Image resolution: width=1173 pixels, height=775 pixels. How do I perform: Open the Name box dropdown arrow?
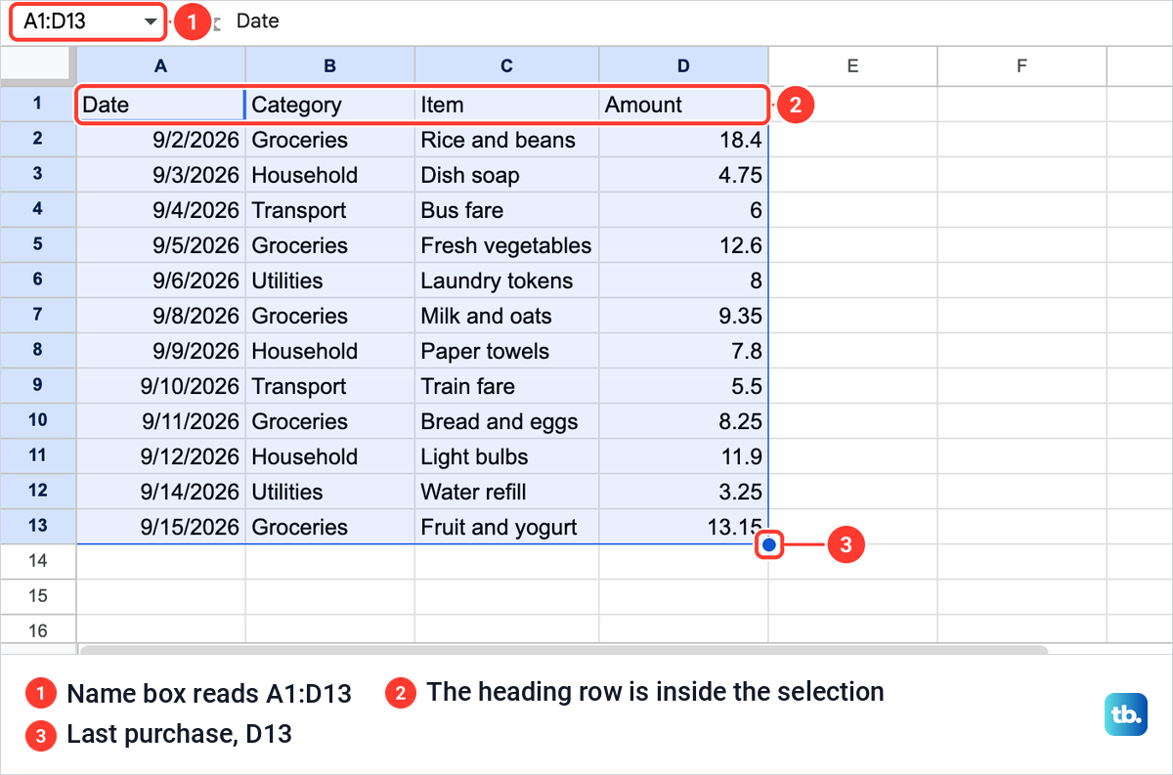click(x=151, y=22)
